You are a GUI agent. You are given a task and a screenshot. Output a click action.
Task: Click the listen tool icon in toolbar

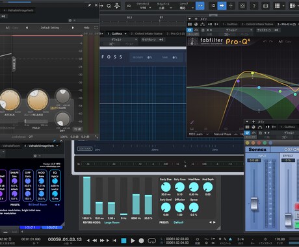[x=117, y=6]
